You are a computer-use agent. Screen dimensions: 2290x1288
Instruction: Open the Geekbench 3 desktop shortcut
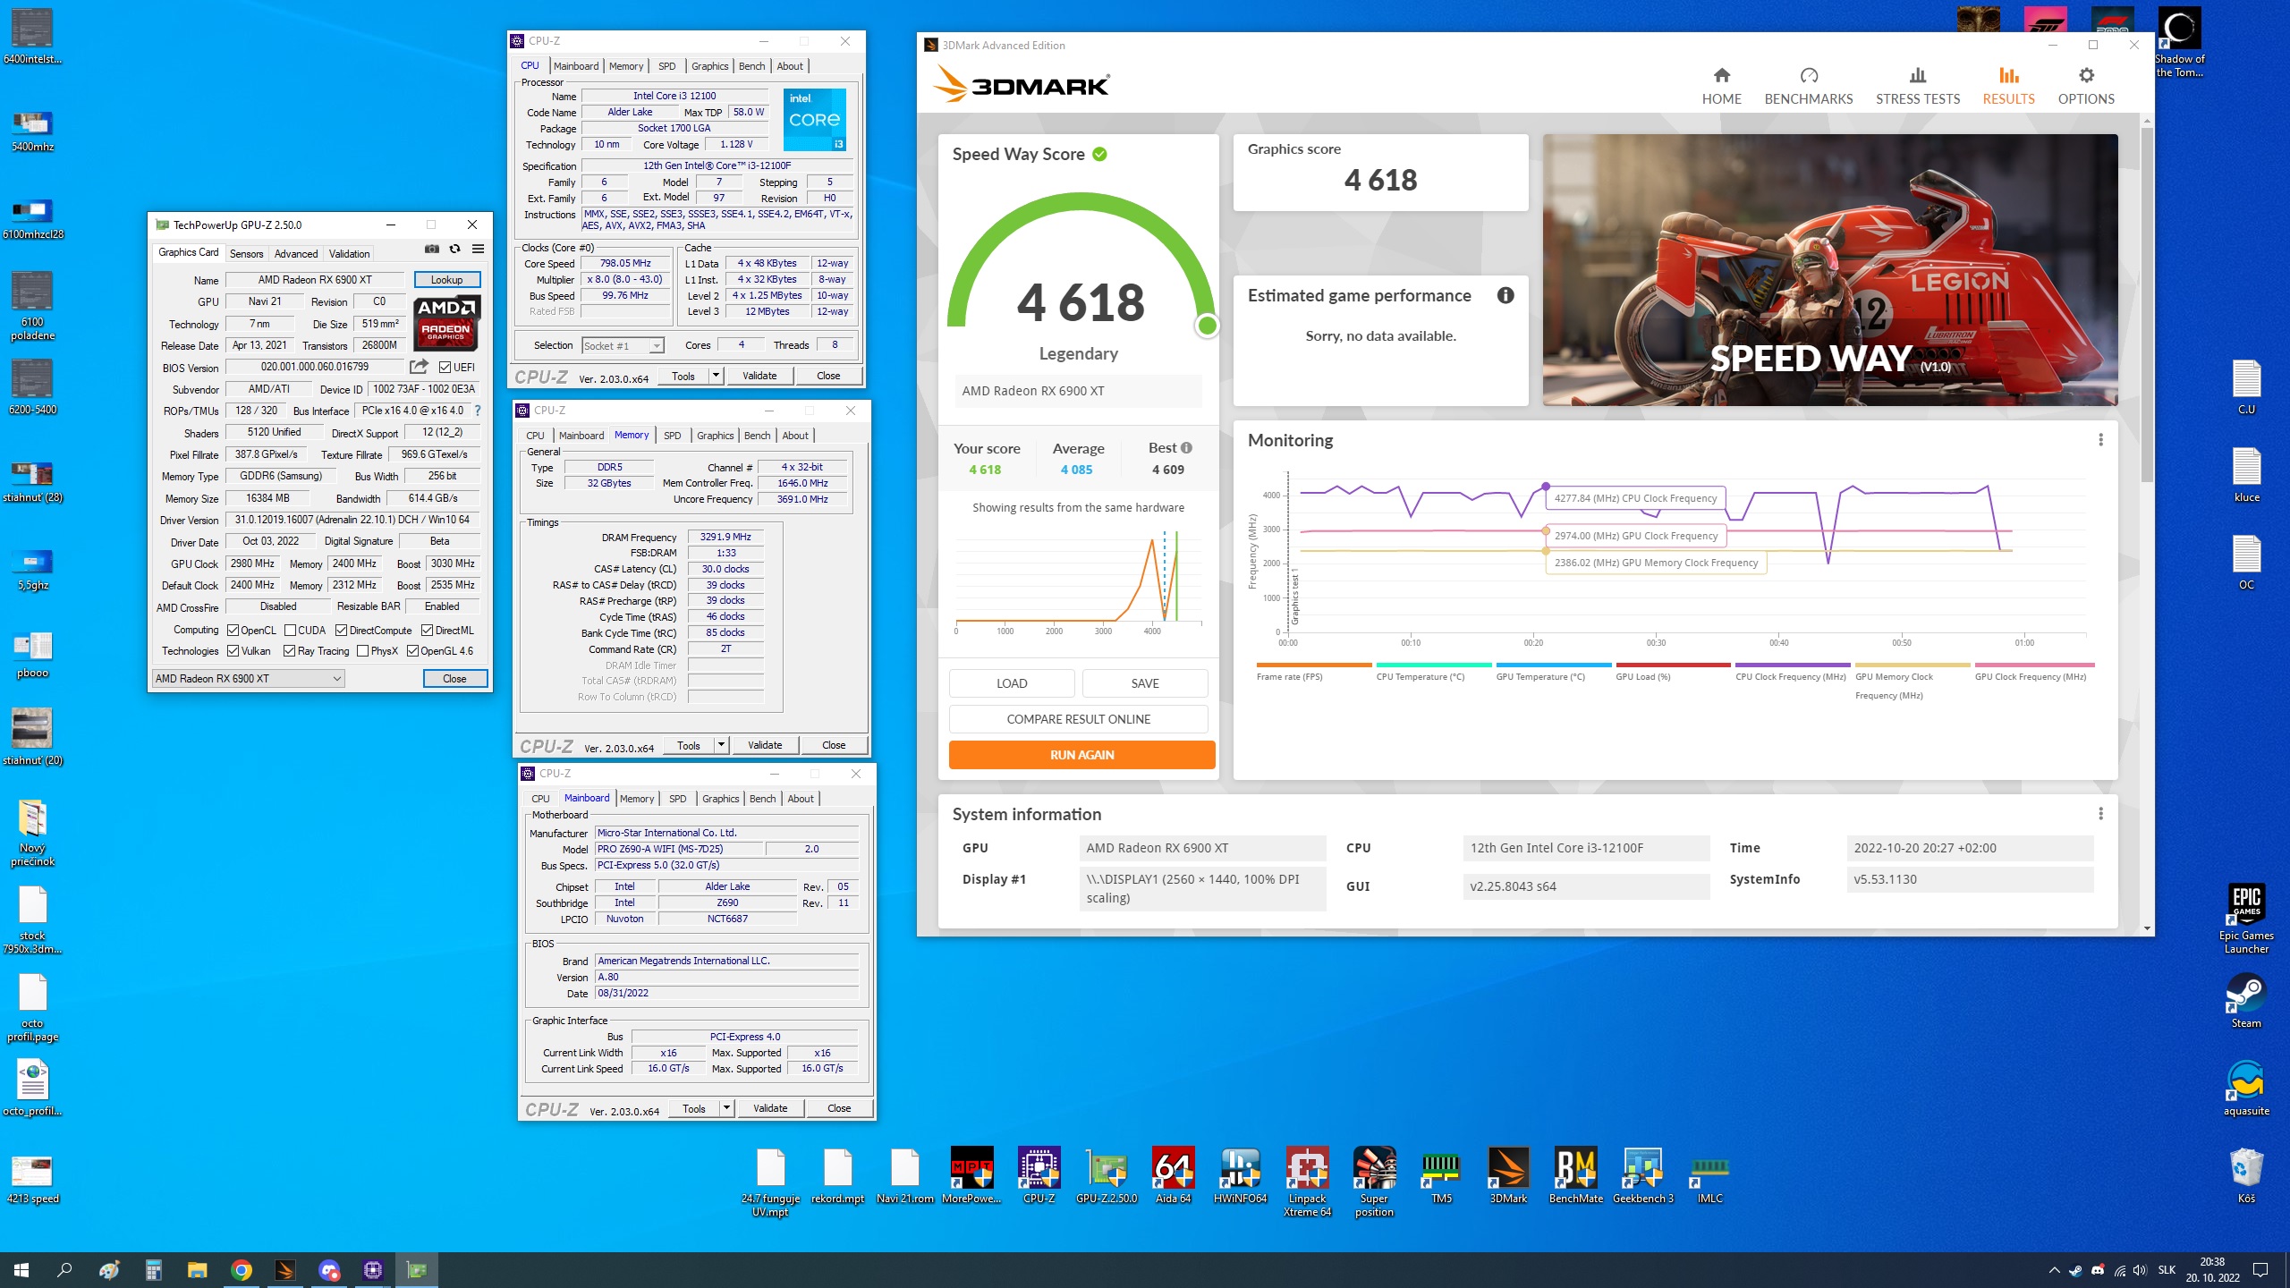click(1642, 1176)
